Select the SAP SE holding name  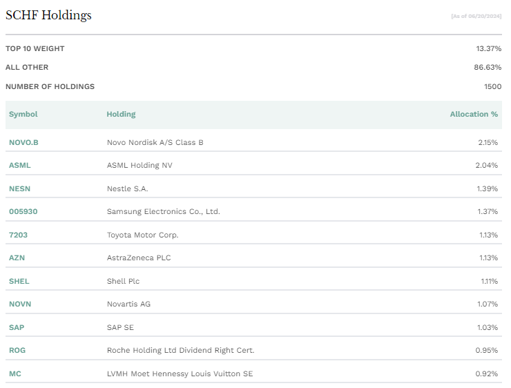120,327
